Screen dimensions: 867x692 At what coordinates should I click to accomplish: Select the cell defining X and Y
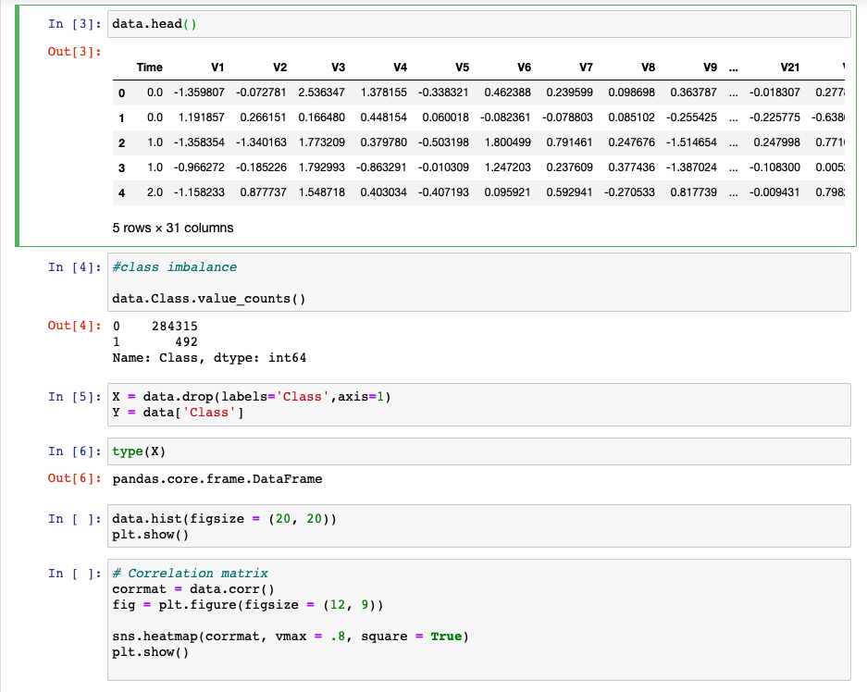(x=479, y=404)
